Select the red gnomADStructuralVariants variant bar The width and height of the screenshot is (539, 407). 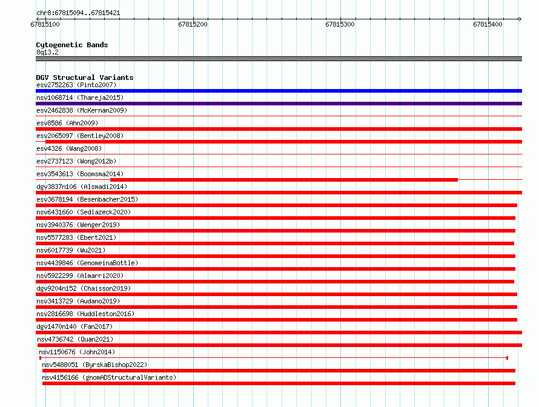coord(279,383)
